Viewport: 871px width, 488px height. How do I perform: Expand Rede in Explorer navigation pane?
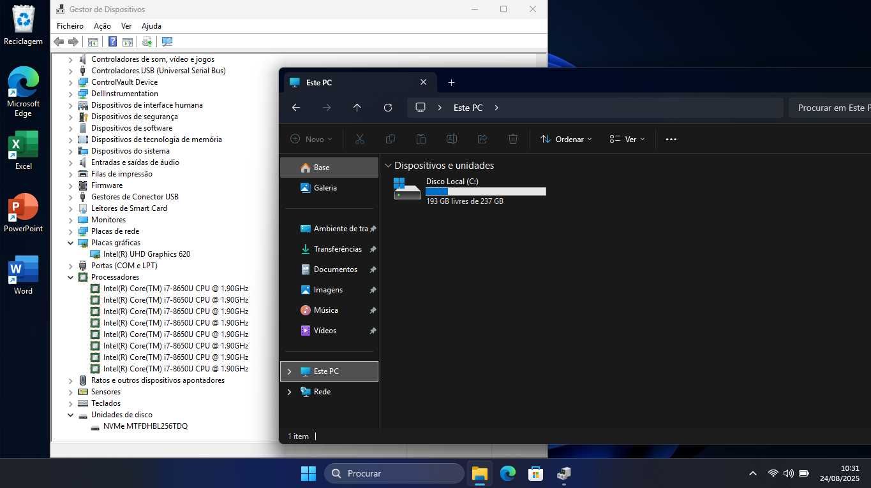tap(289, 392)
